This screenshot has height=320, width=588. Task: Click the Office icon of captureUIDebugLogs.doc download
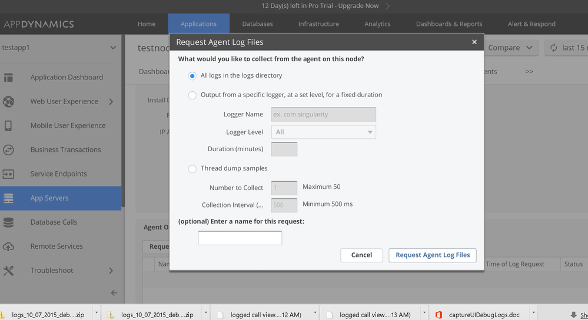[438, 315]
